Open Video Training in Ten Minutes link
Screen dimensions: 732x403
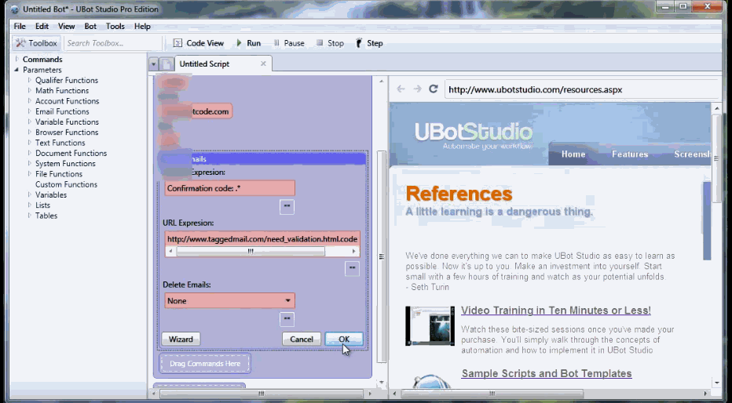555,310
